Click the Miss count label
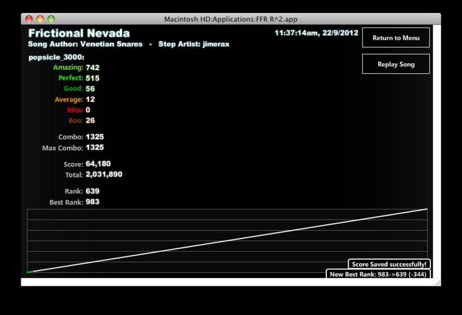Screen dimensions: 462x315 75,110
